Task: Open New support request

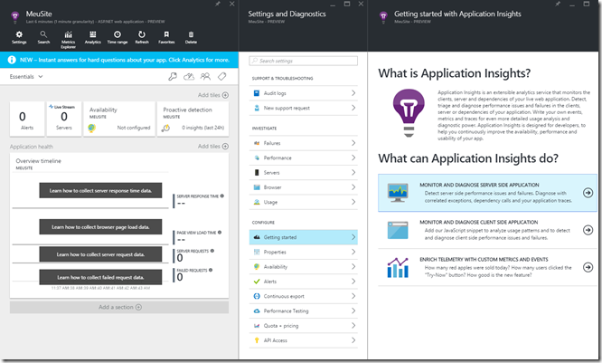Action: point(304,108)
